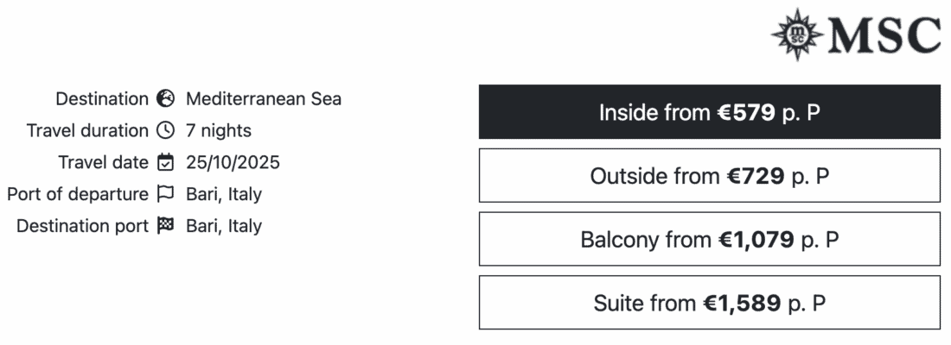Click the globe icon beside Destination

pyautogui.click(x=165, y=99)
